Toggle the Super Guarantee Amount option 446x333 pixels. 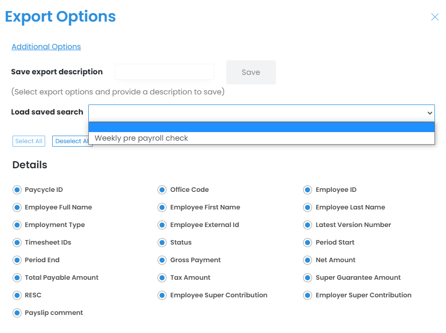[x=308, y=278]
